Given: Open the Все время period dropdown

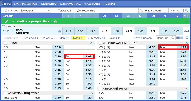Looking at the screenshot, I should pyautogui.click(x=35, y=10).
